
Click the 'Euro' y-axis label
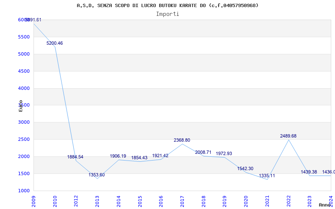pyautogui.click(x=21, y=106)
